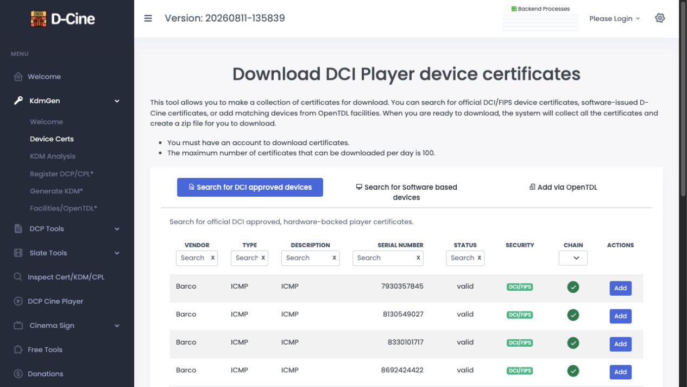Click the SERIAL NUMBER column header
The height and width of the screenshot is (387, 687).
pos(400,245)
